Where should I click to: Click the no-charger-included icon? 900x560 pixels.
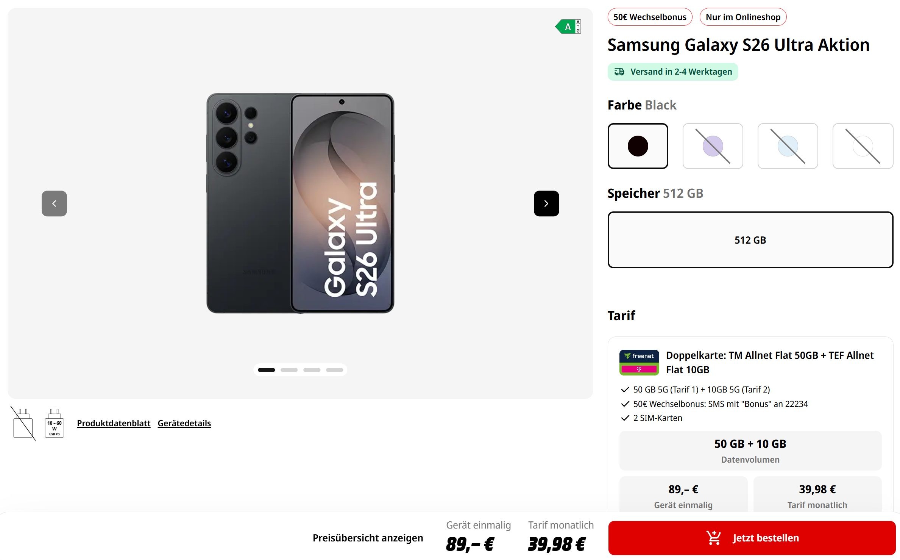click(x=23, y=424)
